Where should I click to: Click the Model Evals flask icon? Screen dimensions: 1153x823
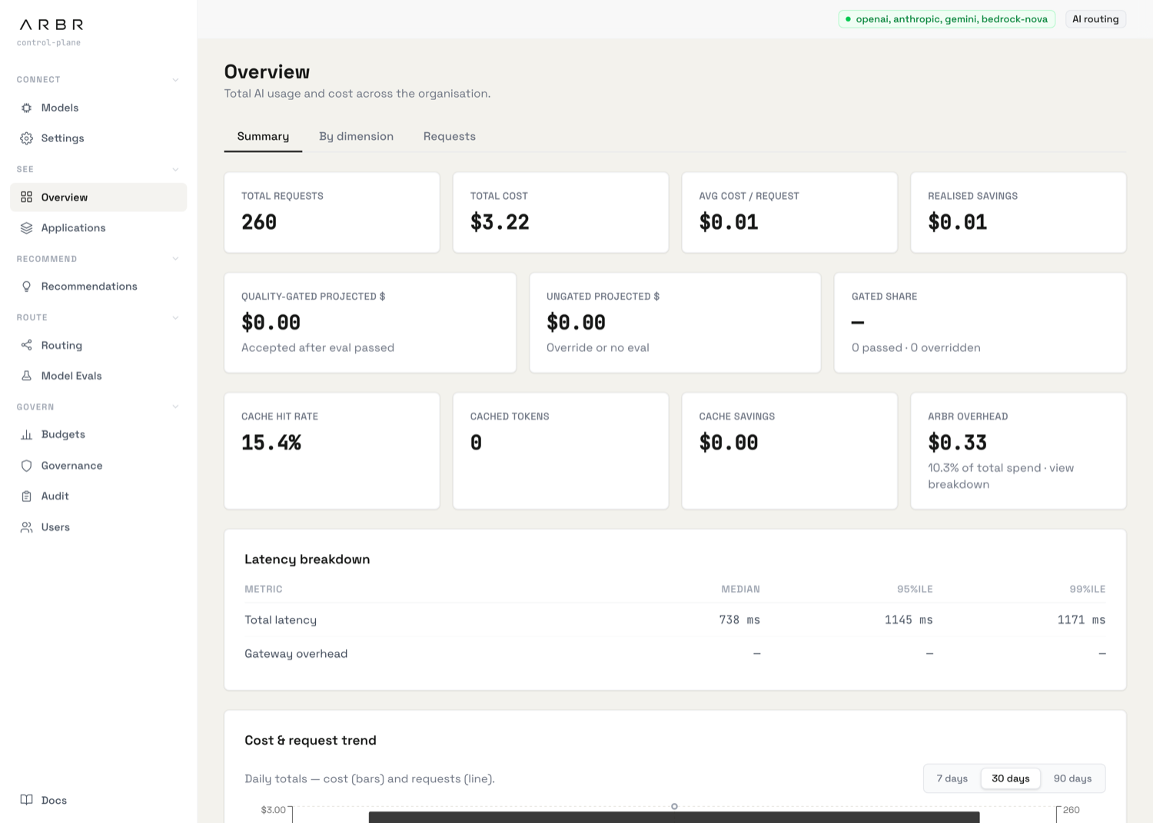click(26, 376)
